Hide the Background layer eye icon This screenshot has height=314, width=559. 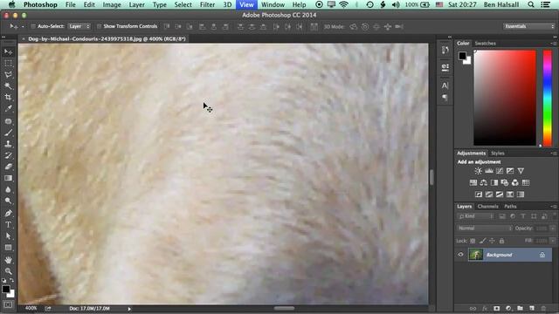point(460,255)
